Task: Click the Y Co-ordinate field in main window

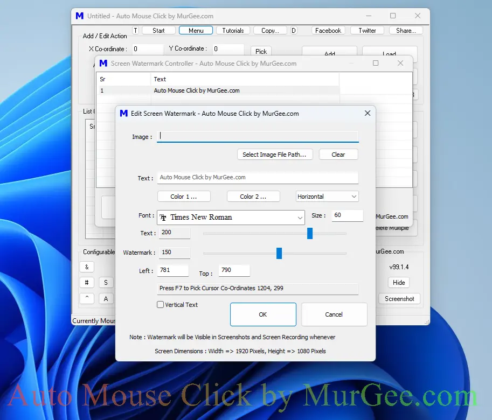Action: point(228,49)
